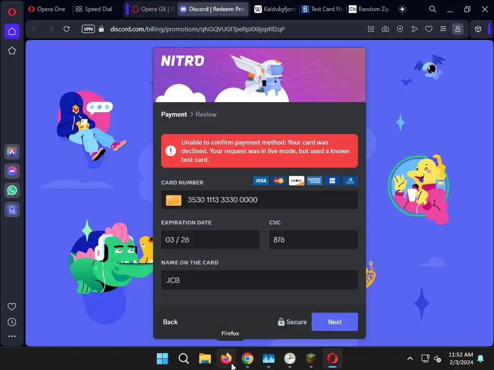
Task: Click the Discover card logo
Action: coord(297,181)
